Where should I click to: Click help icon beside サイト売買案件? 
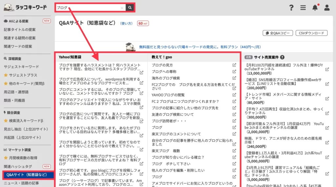pos(282,57)
